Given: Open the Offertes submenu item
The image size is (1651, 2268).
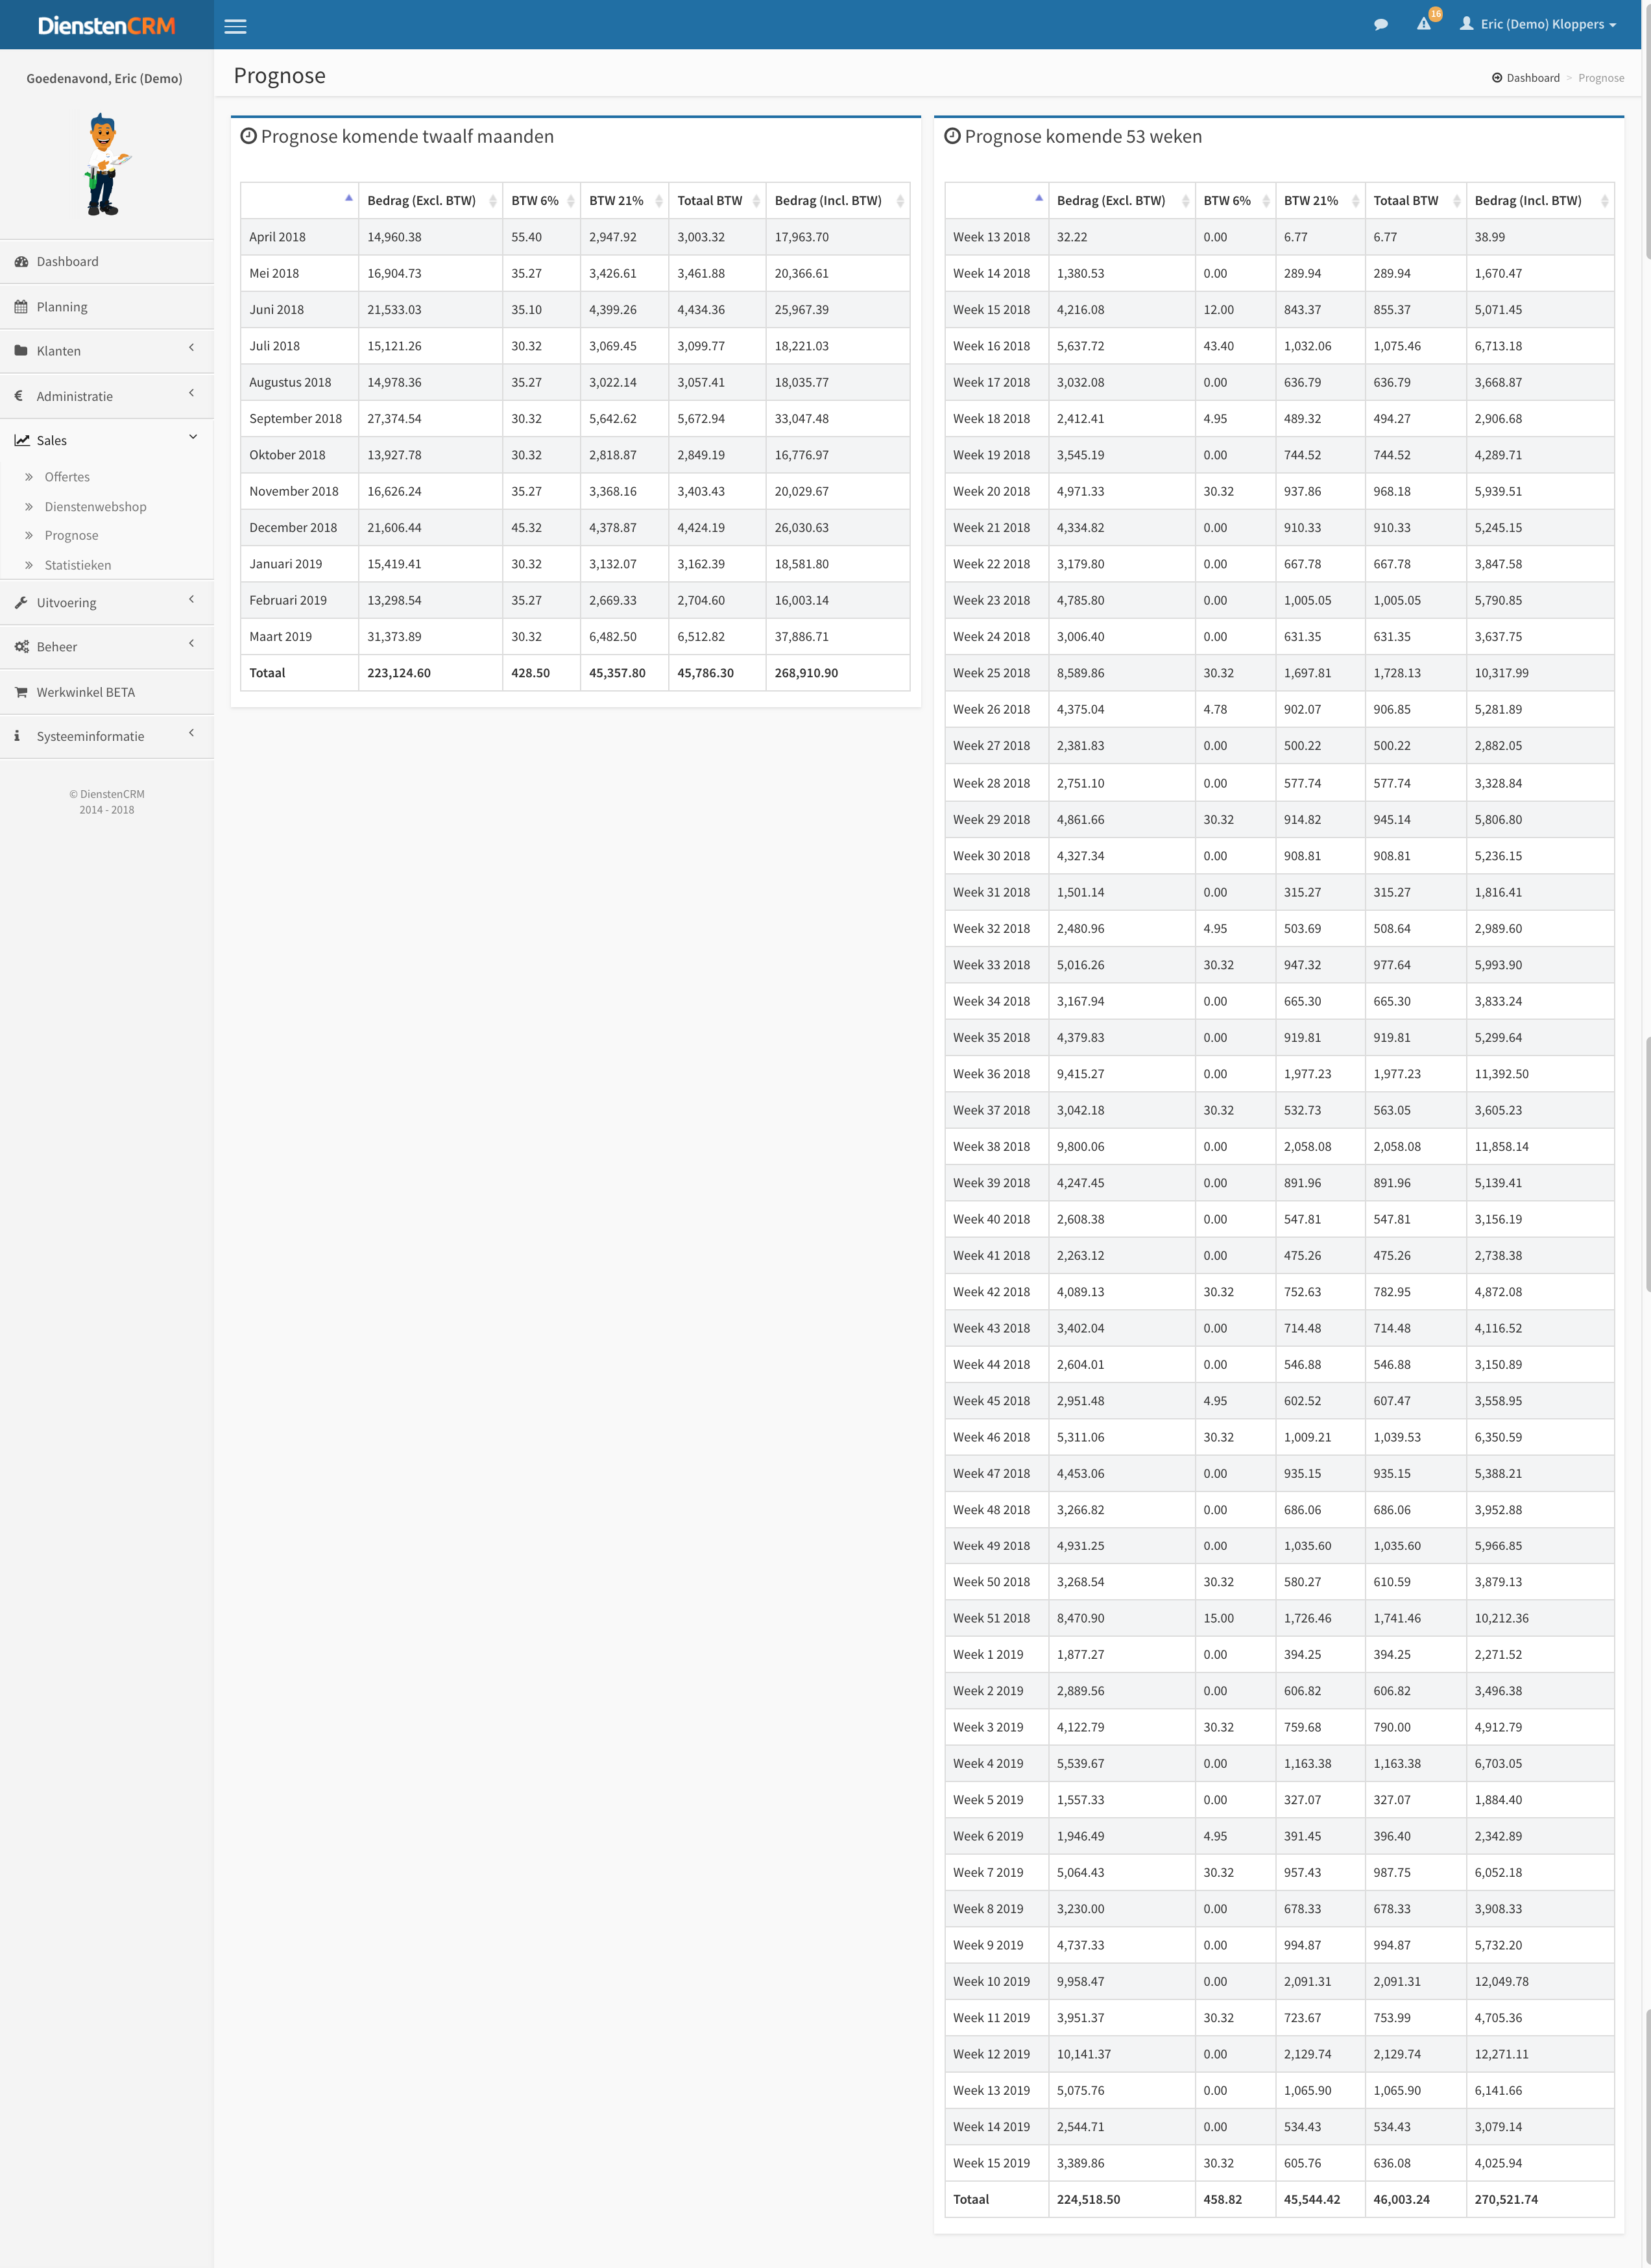Looking at the screenshot, I should [x=67, y=477].
